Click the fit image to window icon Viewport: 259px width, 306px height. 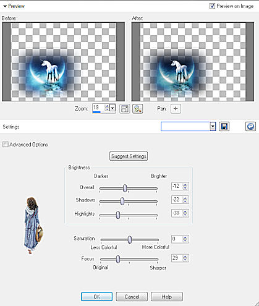click(x=125, y=109)
